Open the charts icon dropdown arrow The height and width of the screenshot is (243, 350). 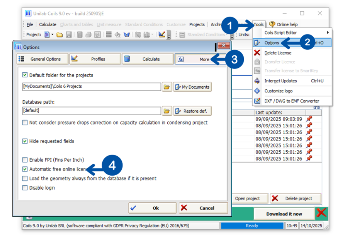click(x=153, y=35)
